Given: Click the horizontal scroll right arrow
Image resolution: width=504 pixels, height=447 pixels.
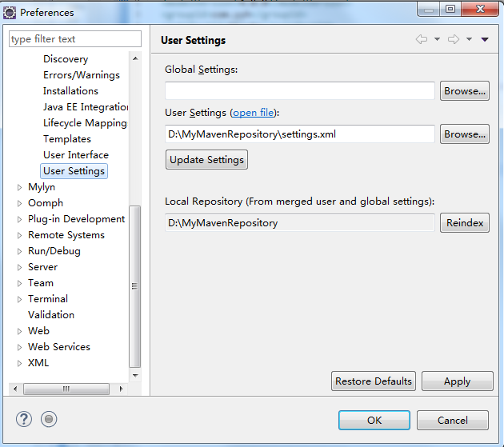Looking at the screenshot, I should (121, 389).
